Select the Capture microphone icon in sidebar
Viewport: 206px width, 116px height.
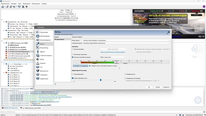[38, 44]
